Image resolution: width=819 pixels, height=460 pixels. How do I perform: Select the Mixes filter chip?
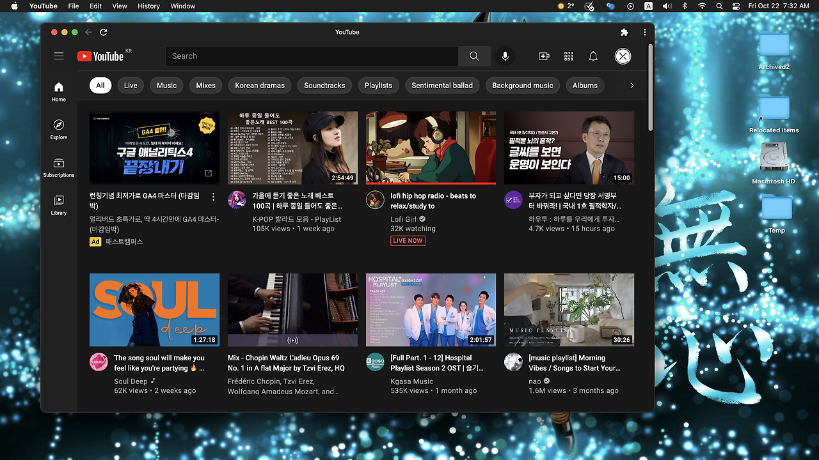[x=206, y=86]
